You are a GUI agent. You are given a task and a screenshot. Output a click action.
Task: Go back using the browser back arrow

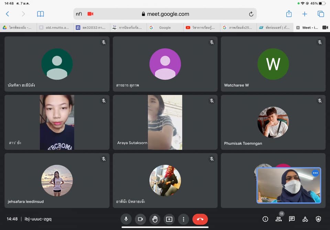click(8, 14)
